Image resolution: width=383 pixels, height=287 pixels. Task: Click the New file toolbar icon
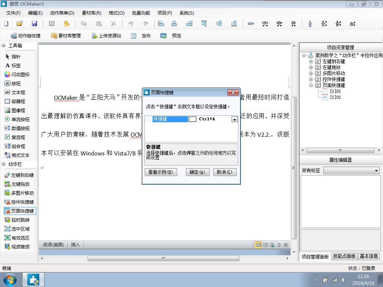(6, 24)
